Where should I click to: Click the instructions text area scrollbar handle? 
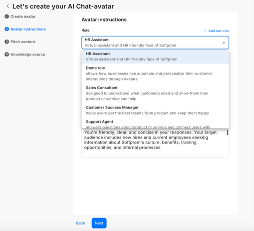[x=228, y=132]
